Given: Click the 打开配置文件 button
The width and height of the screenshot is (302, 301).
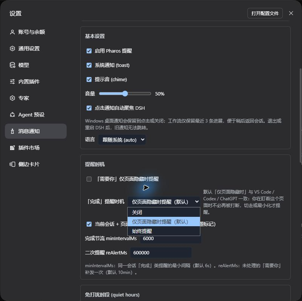Looking at the screenshot, I should pos(265,13).
